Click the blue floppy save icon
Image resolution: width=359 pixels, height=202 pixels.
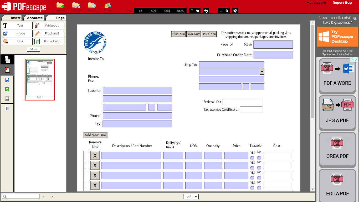click(7, 80)
